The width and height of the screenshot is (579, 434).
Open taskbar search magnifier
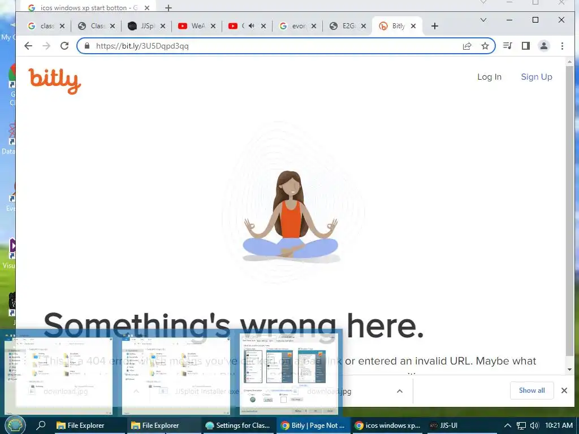click(41, 426)
